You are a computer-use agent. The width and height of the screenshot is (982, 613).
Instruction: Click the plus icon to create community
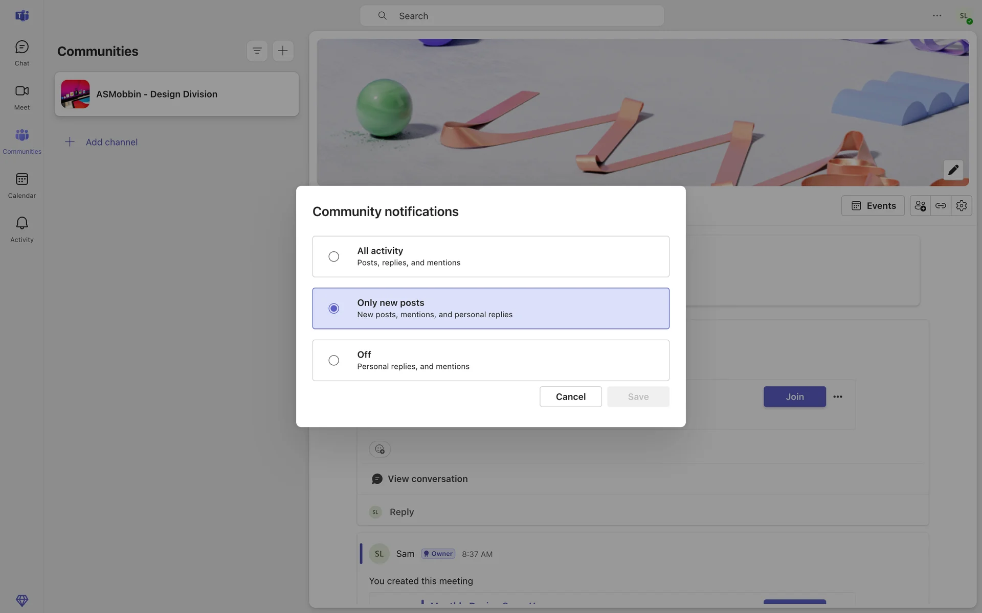coord(283,51)
